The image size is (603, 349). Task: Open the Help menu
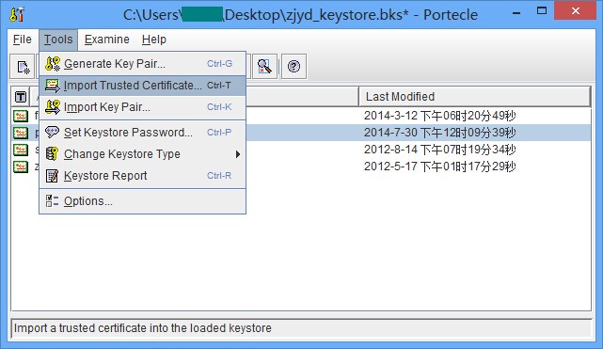tap(154, 40)
